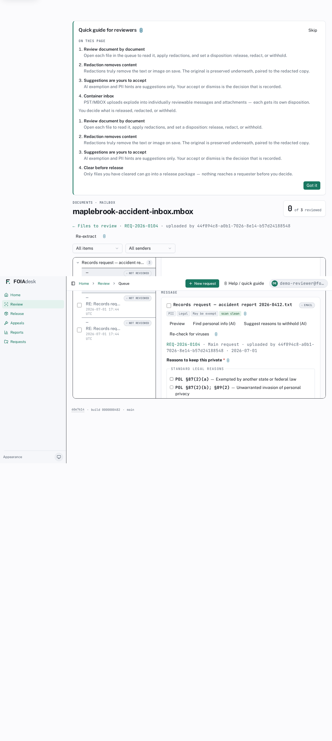Click the Appearance label

pos(13,457)
